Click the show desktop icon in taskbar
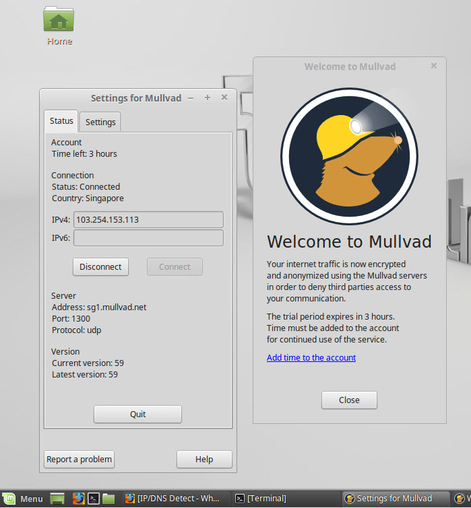Image resolution: width=471 pixels, height=508 pixels. pos(57,499)
